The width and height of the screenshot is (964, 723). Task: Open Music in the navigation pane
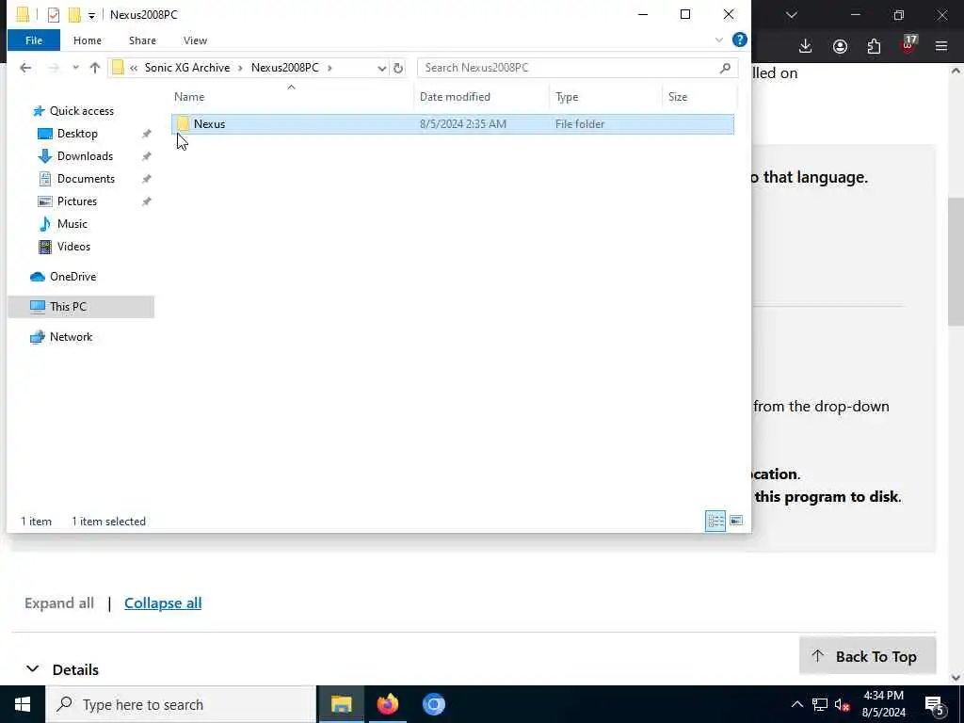pyautogui.click(x=72, y=224)
